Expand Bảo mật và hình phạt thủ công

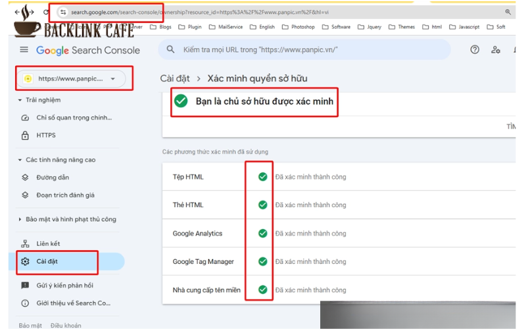pyautogui.click(x=67, y=219)
